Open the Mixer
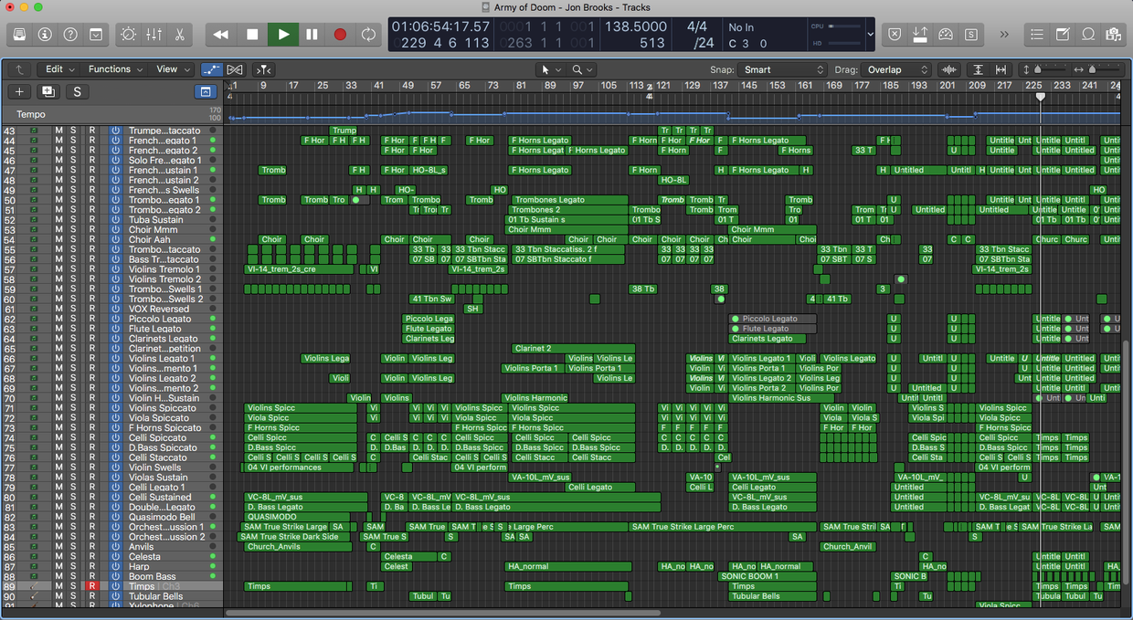Image resolution: width=1133 pixels, height=620 pixels. (154, 34)
